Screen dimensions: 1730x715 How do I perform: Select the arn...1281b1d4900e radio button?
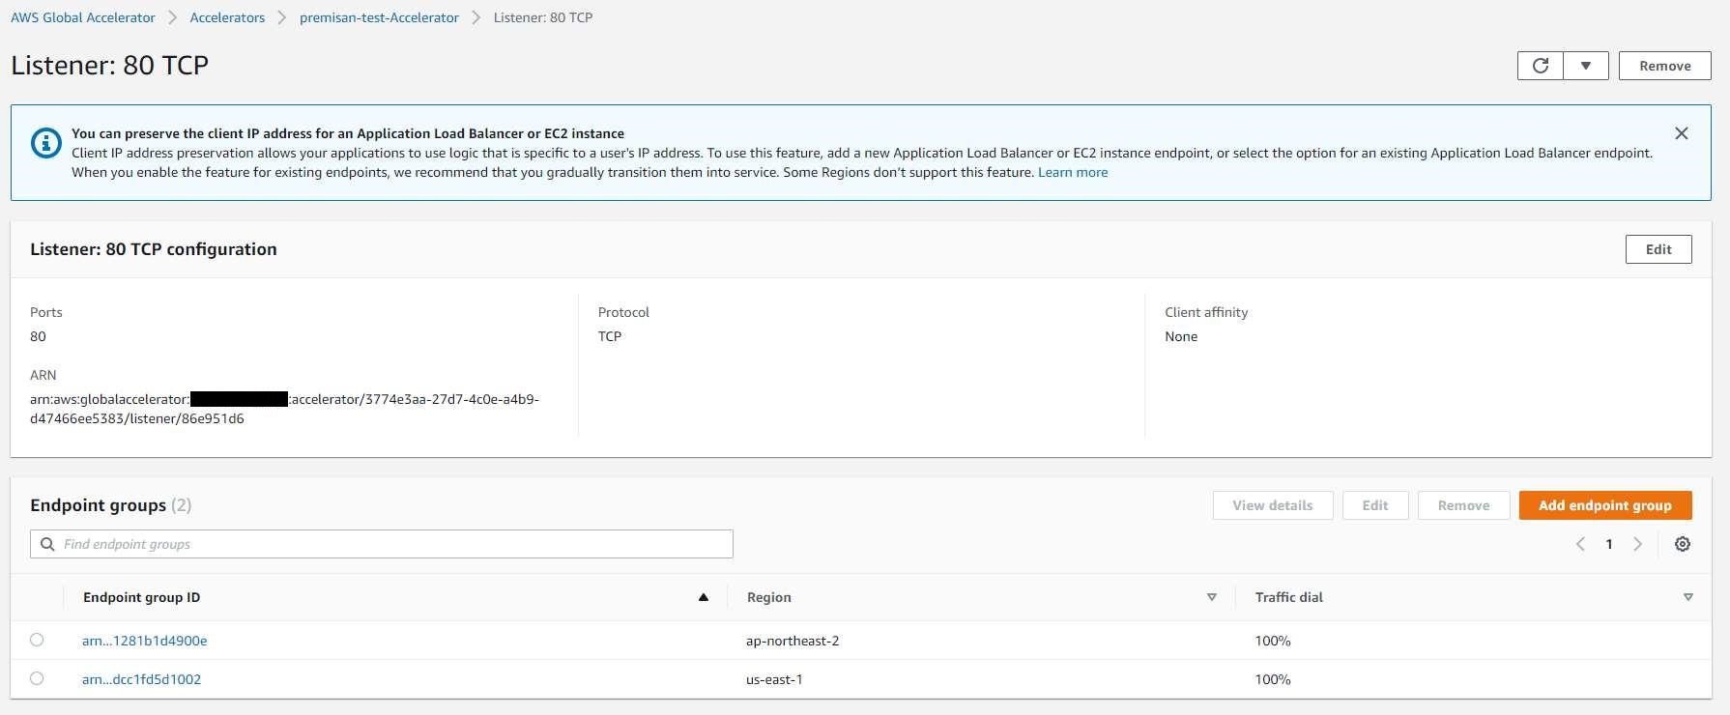click(37, 640)
